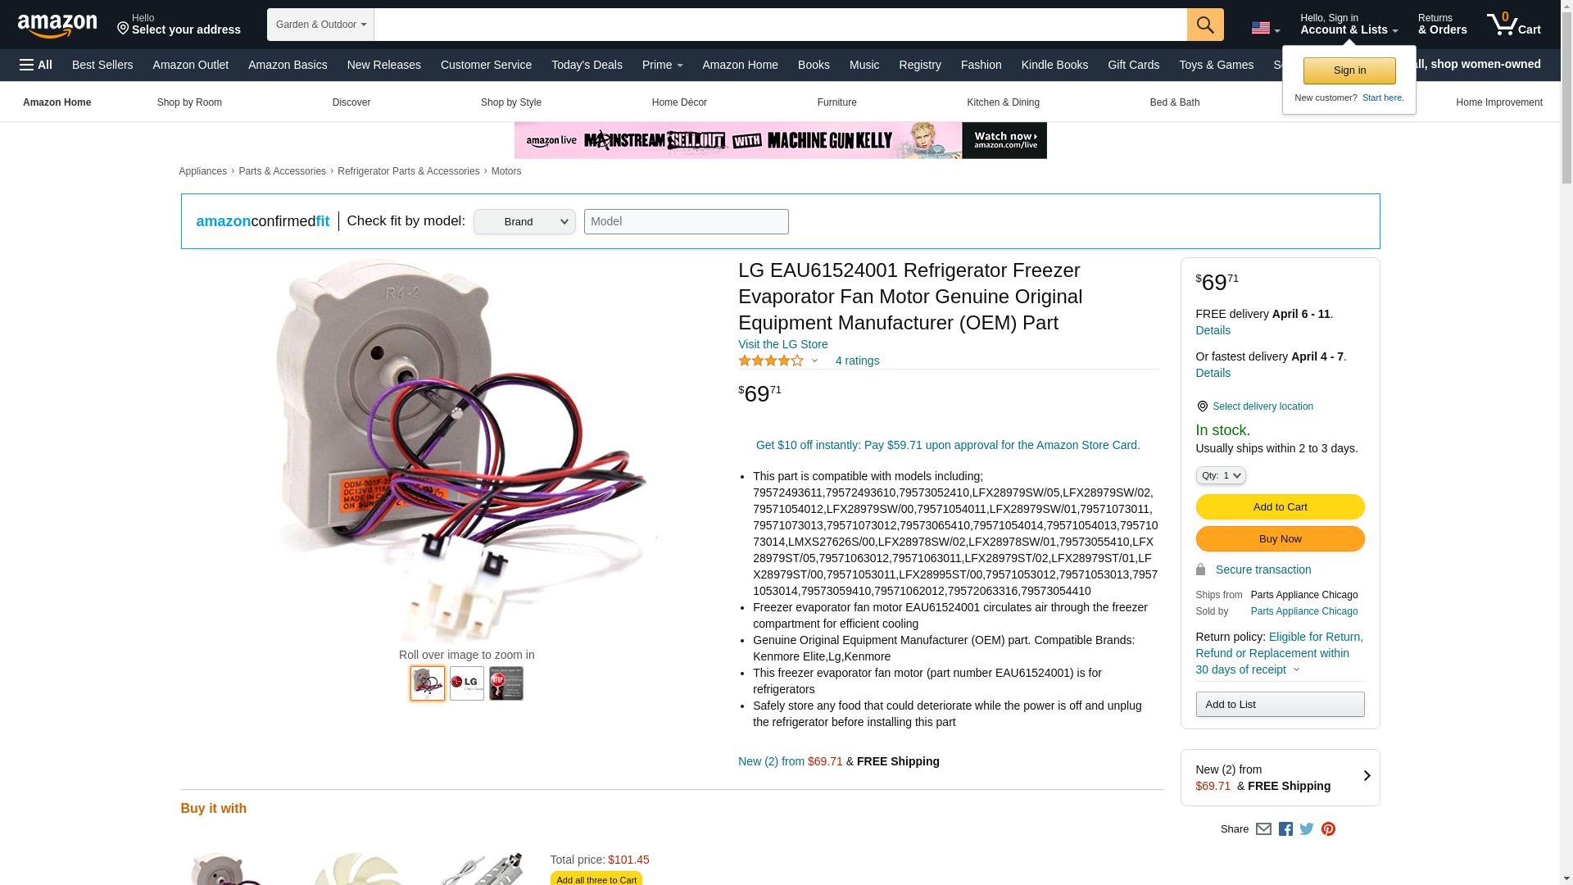Expand Garden & Outdoor search category dropdown

click(x=320, y=25)
